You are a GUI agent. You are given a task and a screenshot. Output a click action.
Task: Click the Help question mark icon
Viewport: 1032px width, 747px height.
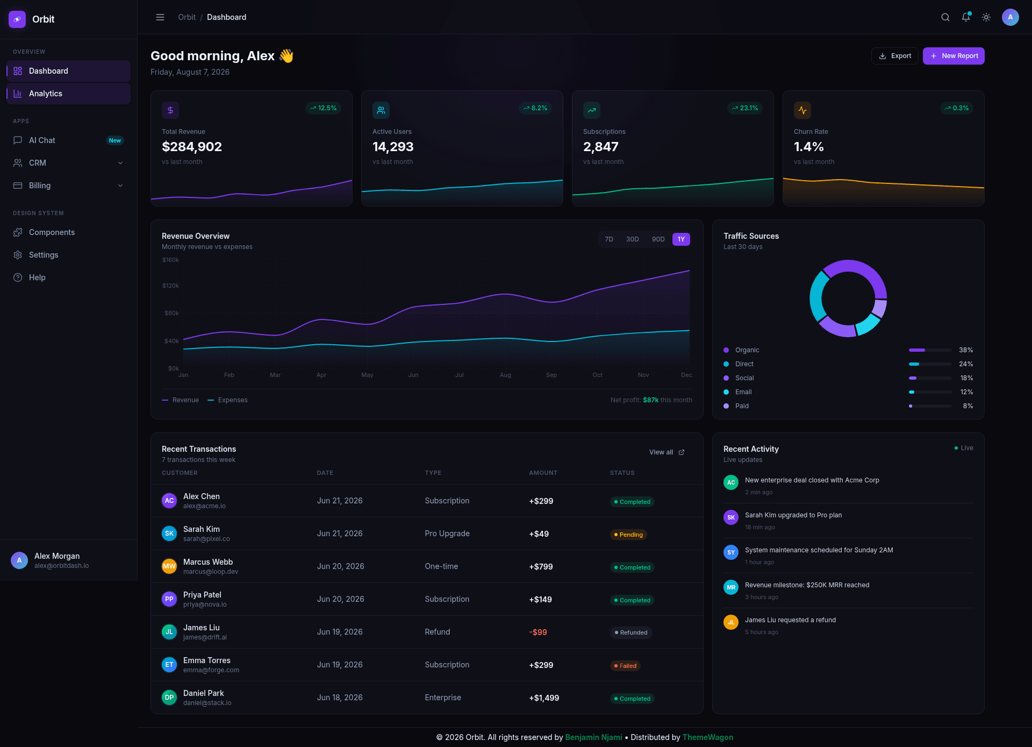pyautogui.click(x=18, y=278)
